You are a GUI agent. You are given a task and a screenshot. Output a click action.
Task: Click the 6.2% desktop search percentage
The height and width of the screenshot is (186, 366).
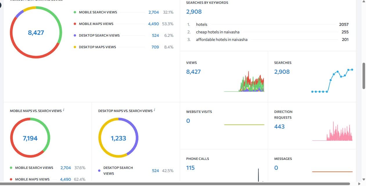coord(169,35)
